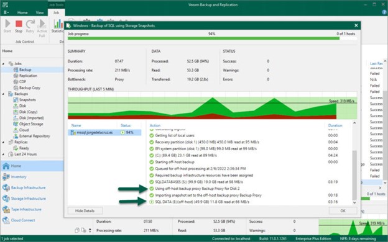Collapse the Jobs tree node

coord(4,64)
